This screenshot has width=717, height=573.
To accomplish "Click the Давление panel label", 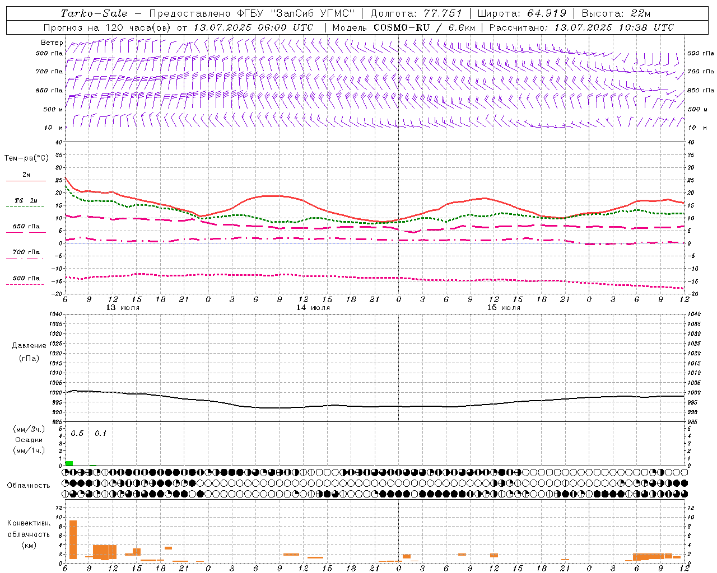I will (29, 346).
